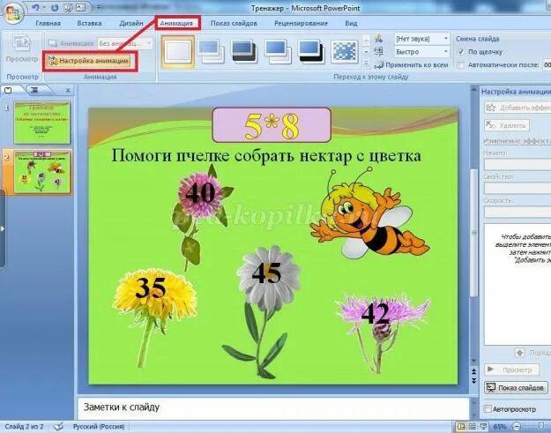Click the Настройка анимации button
Image resolution: width=551 pixels, height=433 pixels.
click(89, 61)
